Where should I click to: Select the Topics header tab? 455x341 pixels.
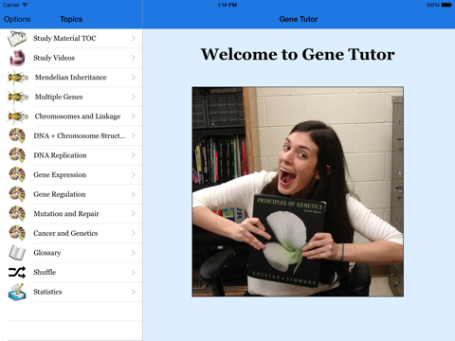pyautogui.click(x=71, y=19)
